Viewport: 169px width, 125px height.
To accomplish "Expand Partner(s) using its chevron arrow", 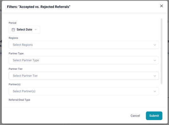I will [x=155, y=91].
